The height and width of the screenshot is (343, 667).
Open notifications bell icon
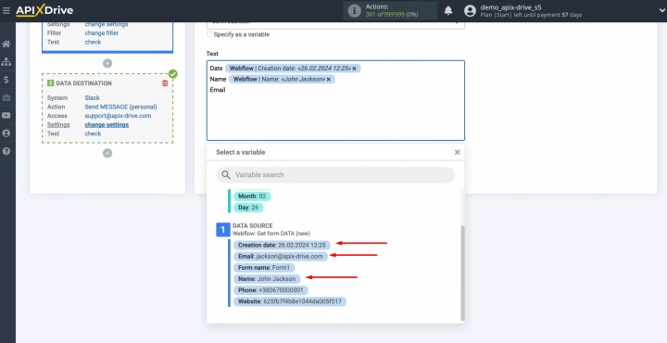(448, 10)
